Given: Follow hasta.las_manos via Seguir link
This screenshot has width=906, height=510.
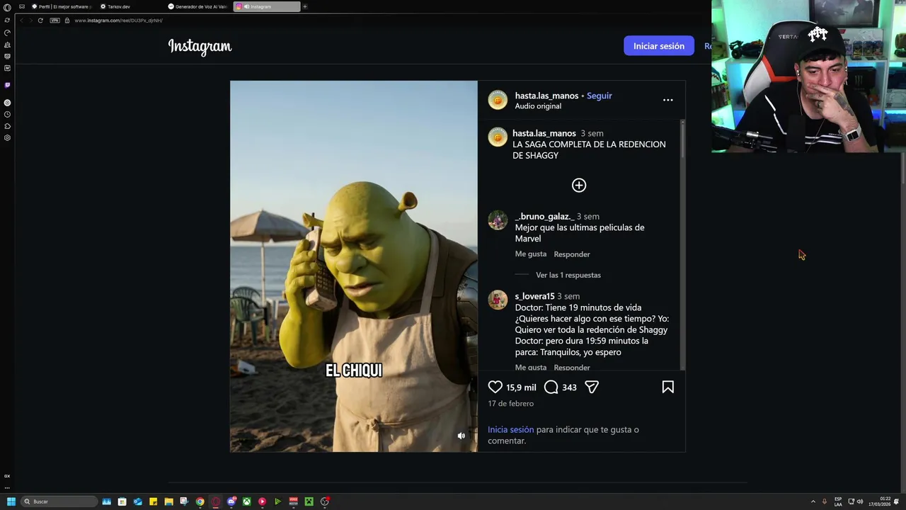Looking at the screenshot, I should point(599,96).
